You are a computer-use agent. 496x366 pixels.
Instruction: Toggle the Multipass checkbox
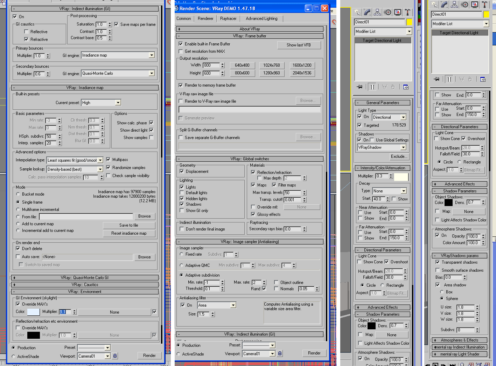[108, 160]
